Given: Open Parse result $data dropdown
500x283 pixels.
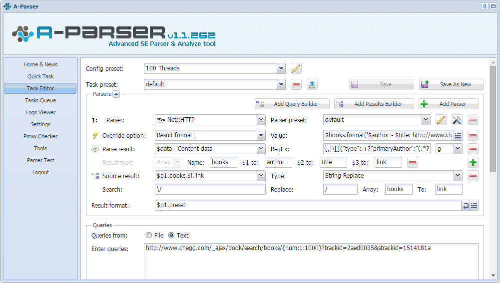Looking at the screenshot, I should pos(261,149).
